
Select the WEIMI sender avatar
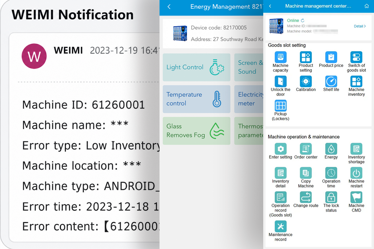(34, 56)
